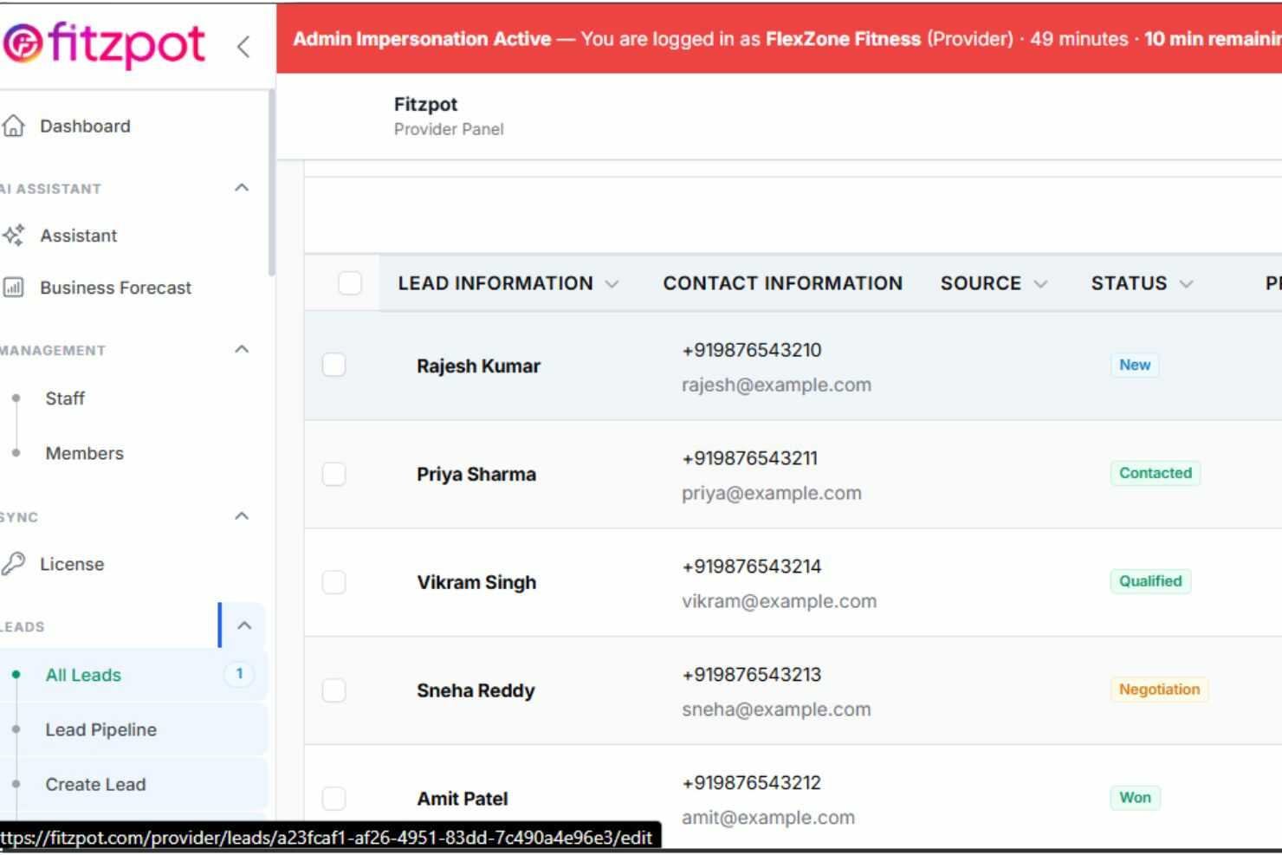
Task: Collapse the Management section chevron
Action: point(242,349)
